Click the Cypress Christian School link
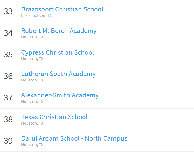The width and height of the screenshot is (194, 152). [58, 52]
